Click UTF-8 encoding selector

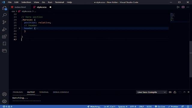point(133,106)
